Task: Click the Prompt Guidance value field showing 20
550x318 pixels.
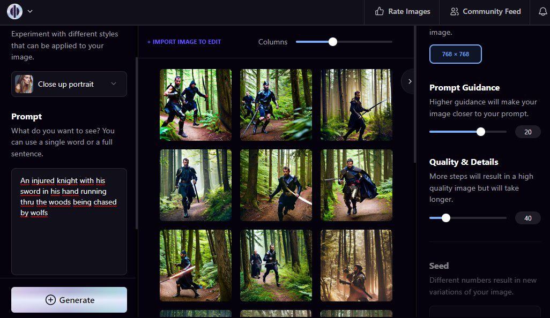Action: (x=527, y=132)
